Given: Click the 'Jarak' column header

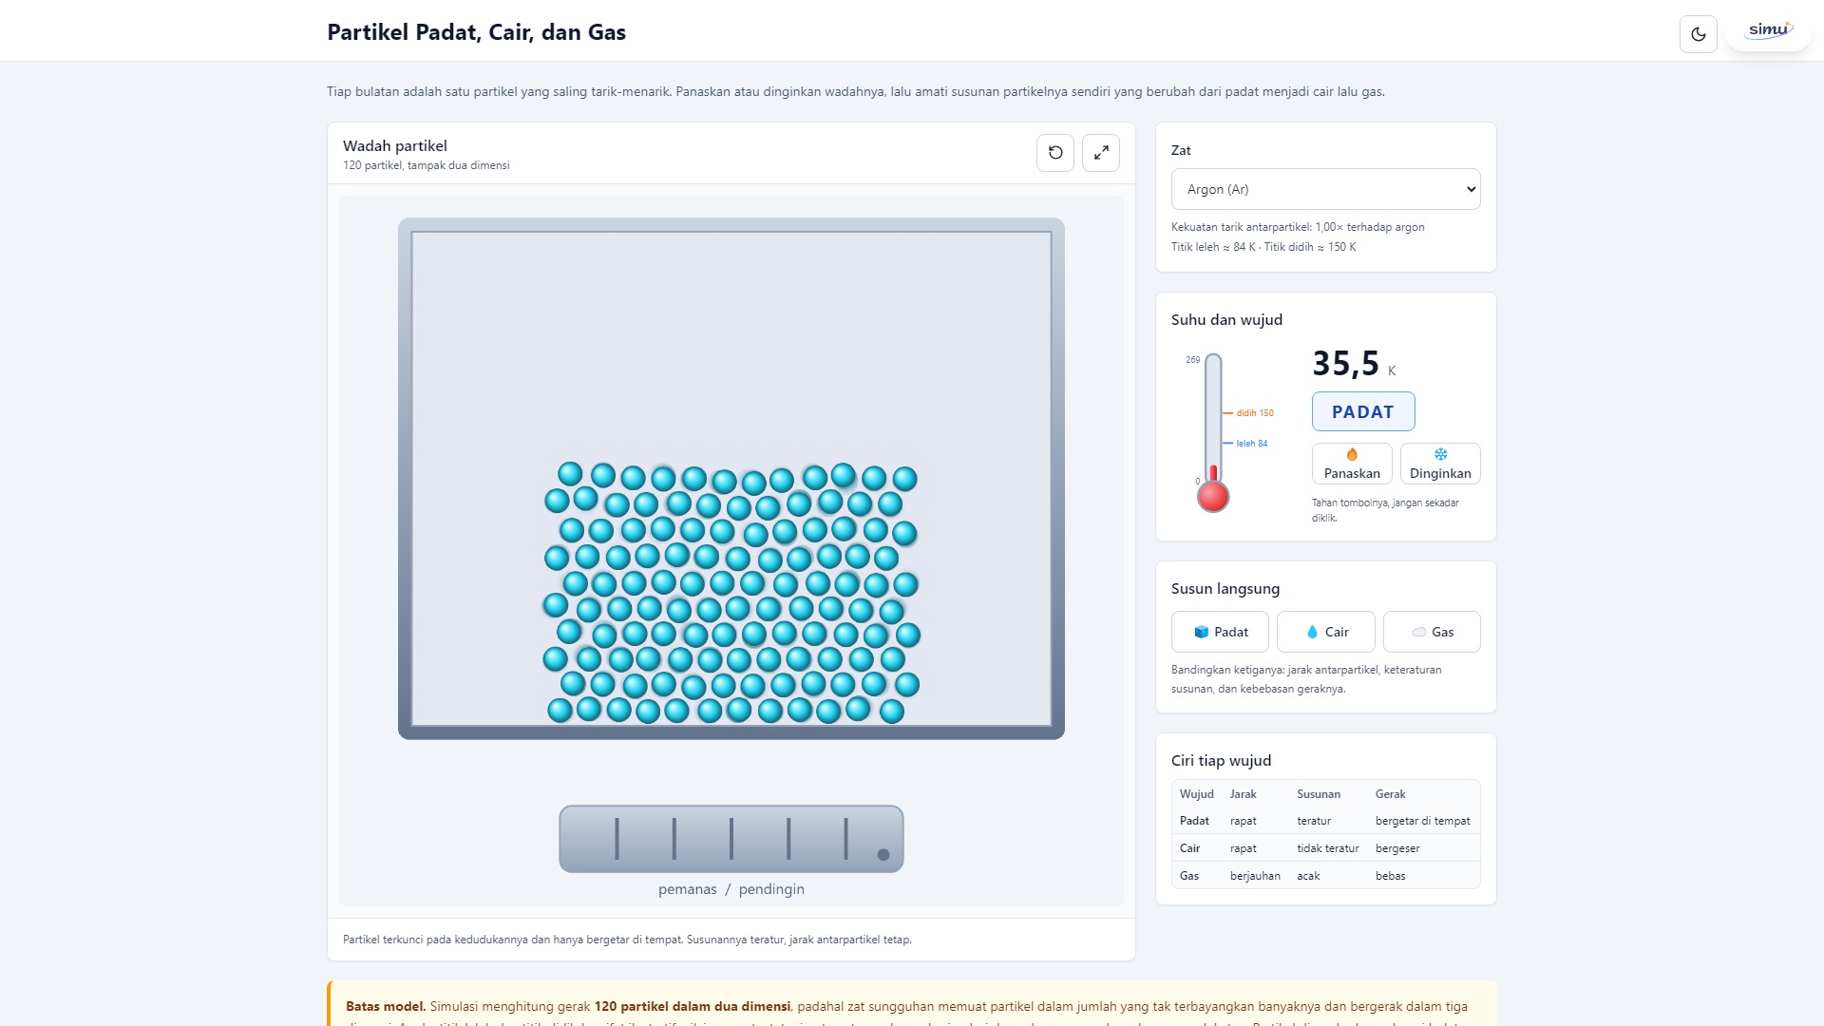Looking at the screenshot, I should click(1243, 794).
